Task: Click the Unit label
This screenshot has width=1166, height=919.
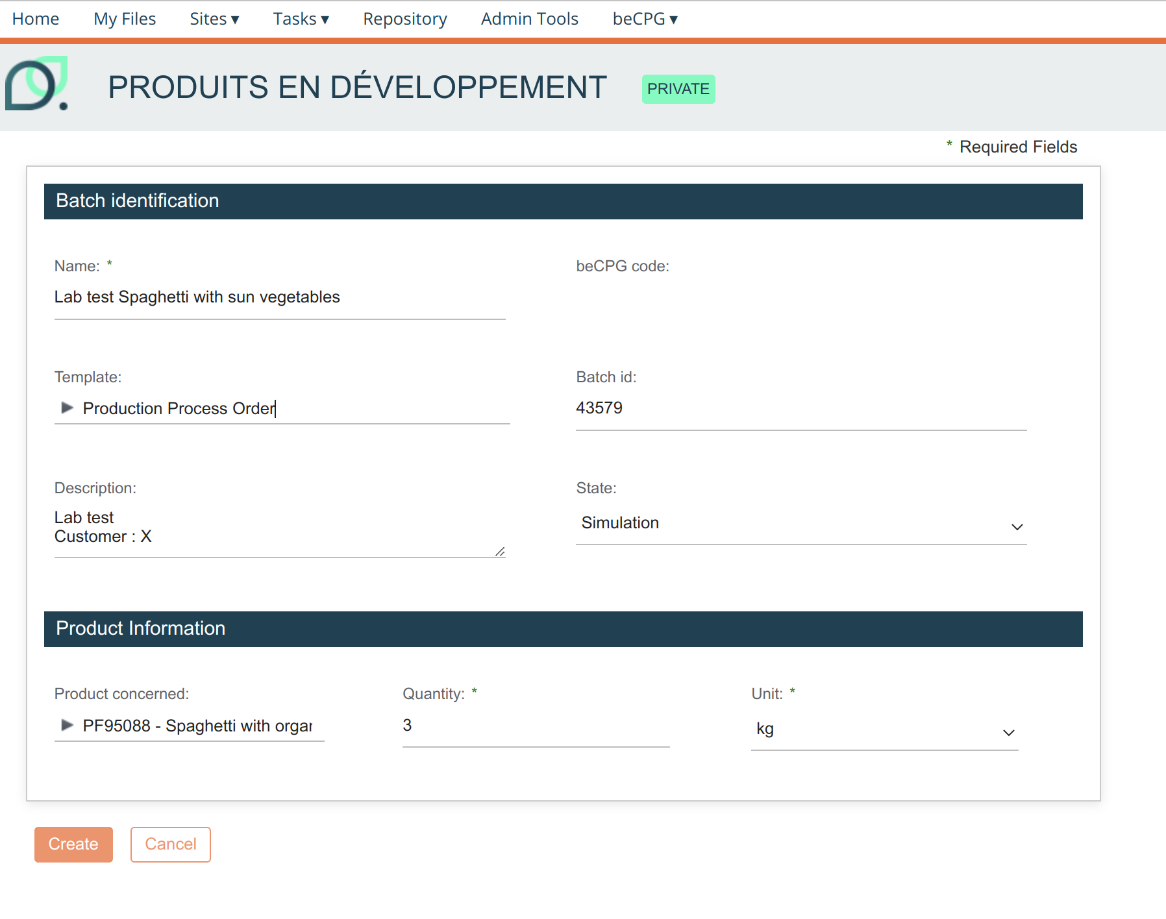Action: pyautogui.click(x=767, y=694)
